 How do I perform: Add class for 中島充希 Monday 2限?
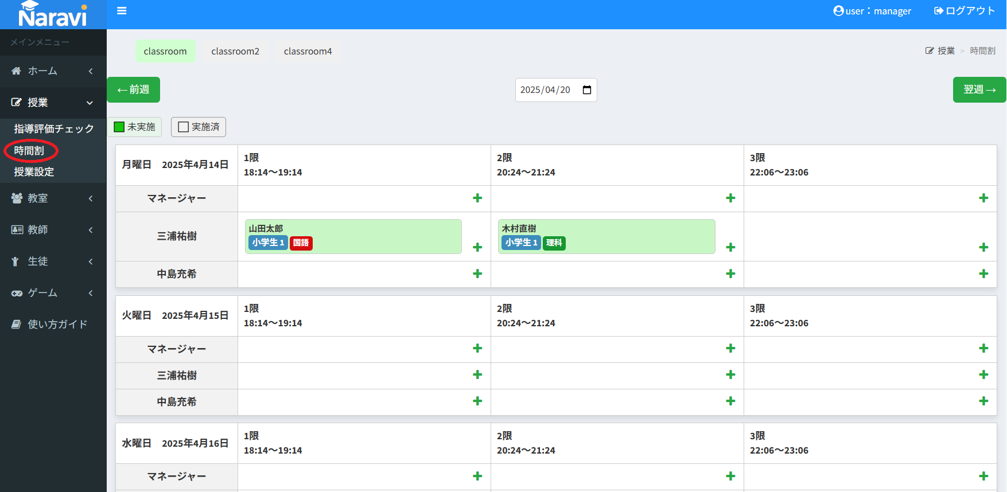[x=730, y=274]
